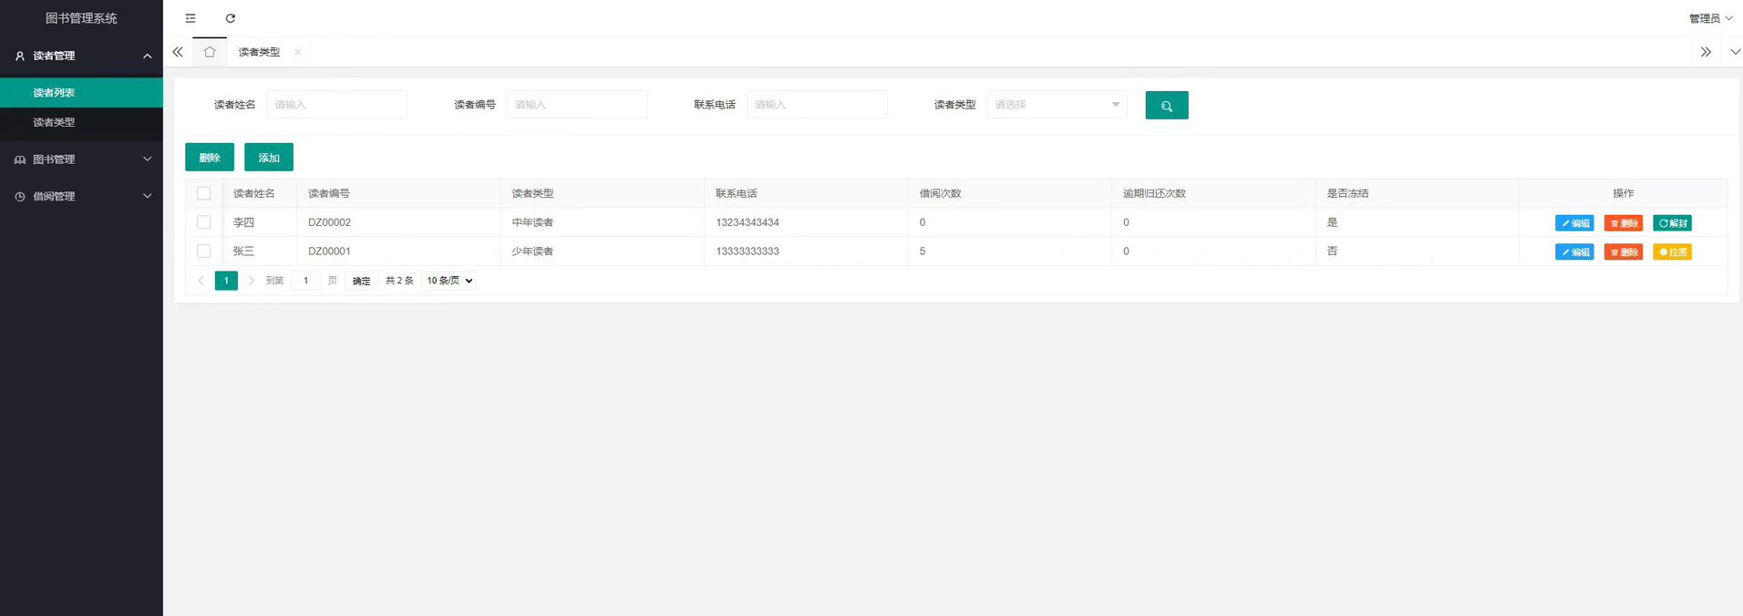This screenshot has width=1743, height=616.
Task: Click 编辑 for reader 张三
Action: pyautogui.click(x=1574, y=252)
